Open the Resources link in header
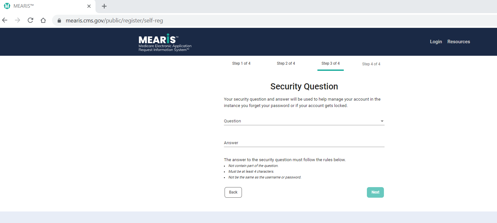 tap(458, 42)
